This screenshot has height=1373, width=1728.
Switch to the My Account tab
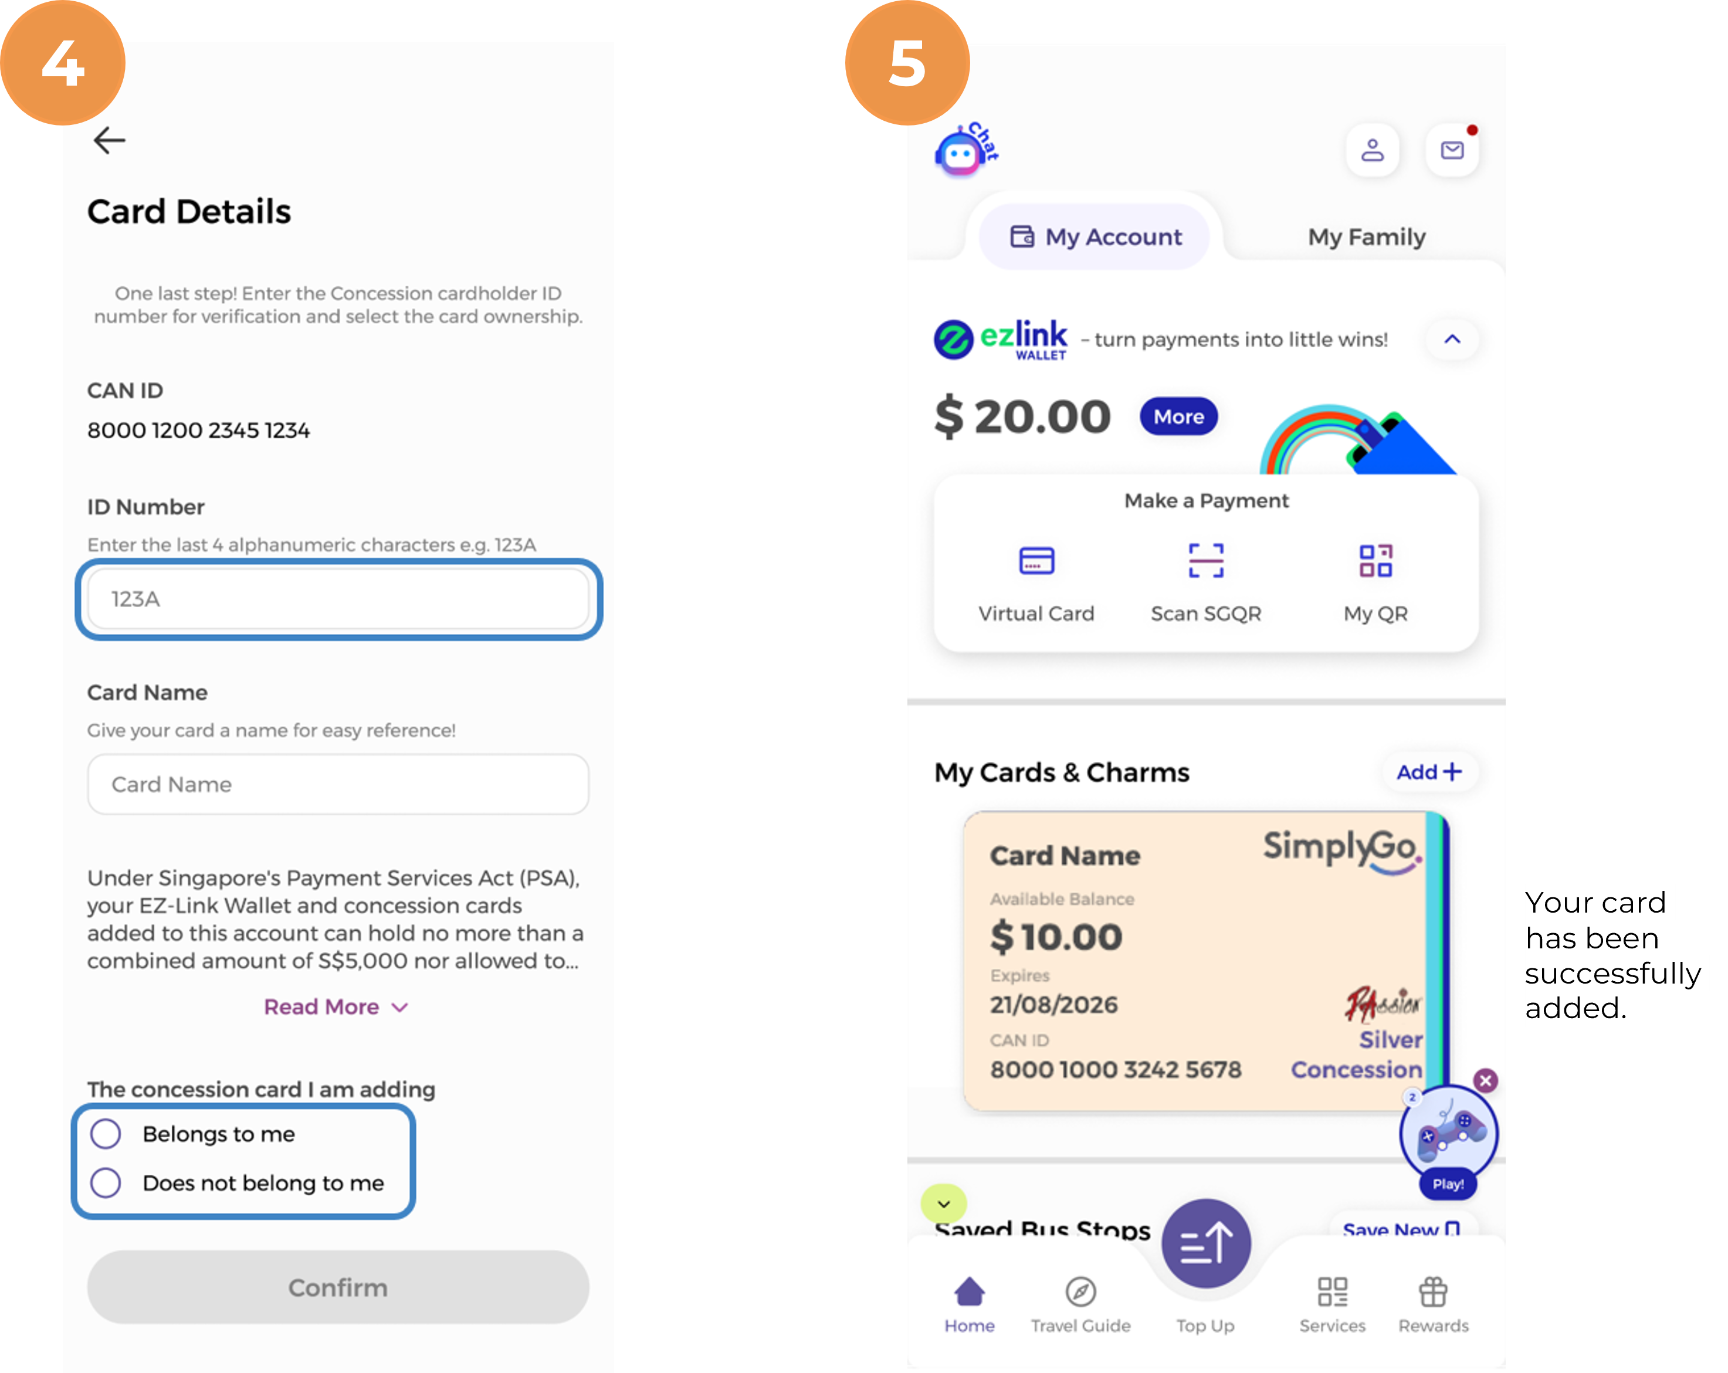[1093, 236]
